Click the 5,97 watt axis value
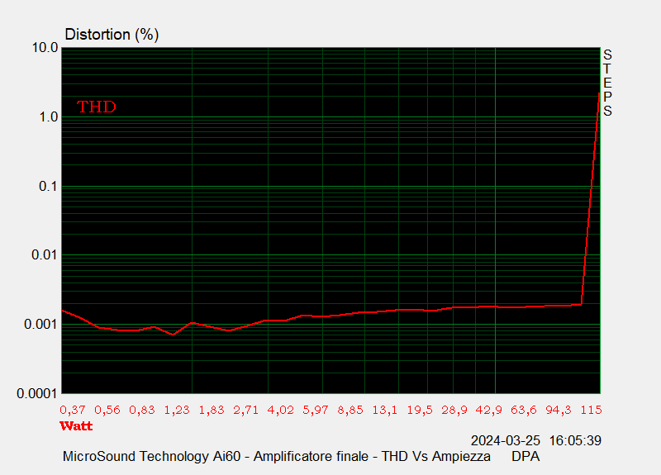The image size is (661, 475). click(x=316, y=410)
